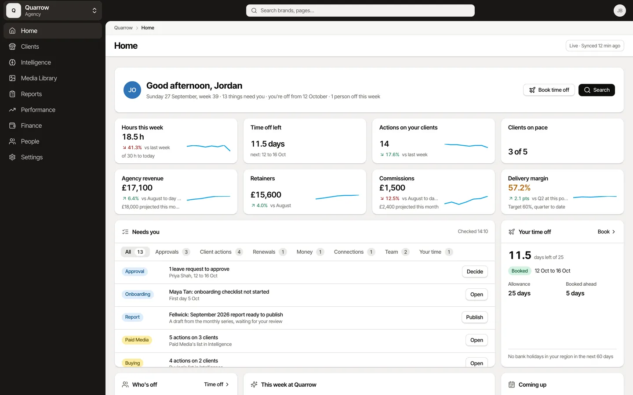This screenshot has width=633, height=395.
Task: Click the sparkle icon by This week at Quarrow
Action: click(x=254, y=384)
